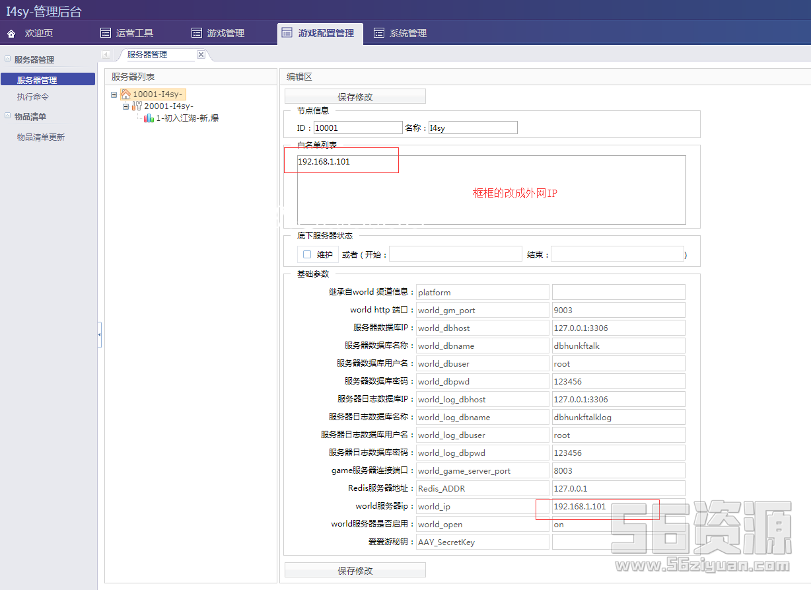
Task: Open 物品清单更新 in the sidebar
Action: pyautogui.click(x=41, y=137)
